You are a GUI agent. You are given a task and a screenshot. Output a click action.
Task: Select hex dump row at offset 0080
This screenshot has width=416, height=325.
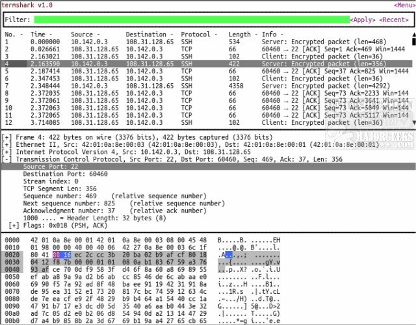tap(142, 299)
